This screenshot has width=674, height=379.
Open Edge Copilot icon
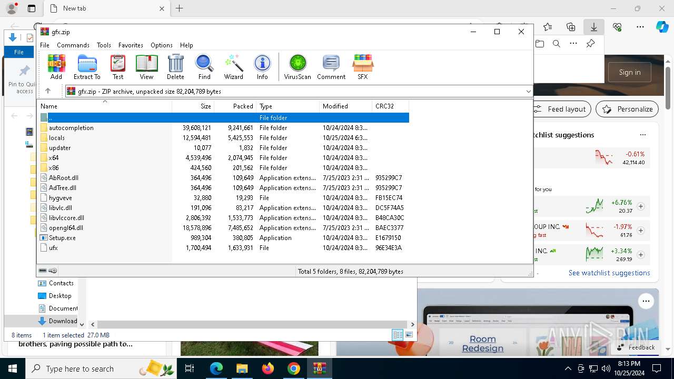[x=662, y=27]
